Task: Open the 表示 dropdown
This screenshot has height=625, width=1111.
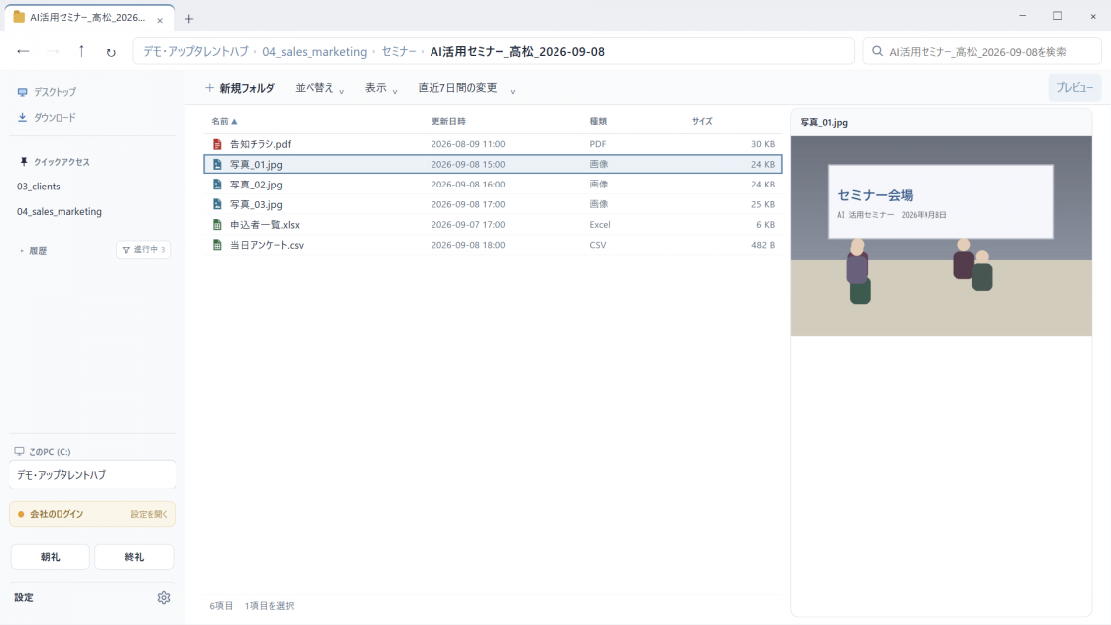Action: click(381, 88)
